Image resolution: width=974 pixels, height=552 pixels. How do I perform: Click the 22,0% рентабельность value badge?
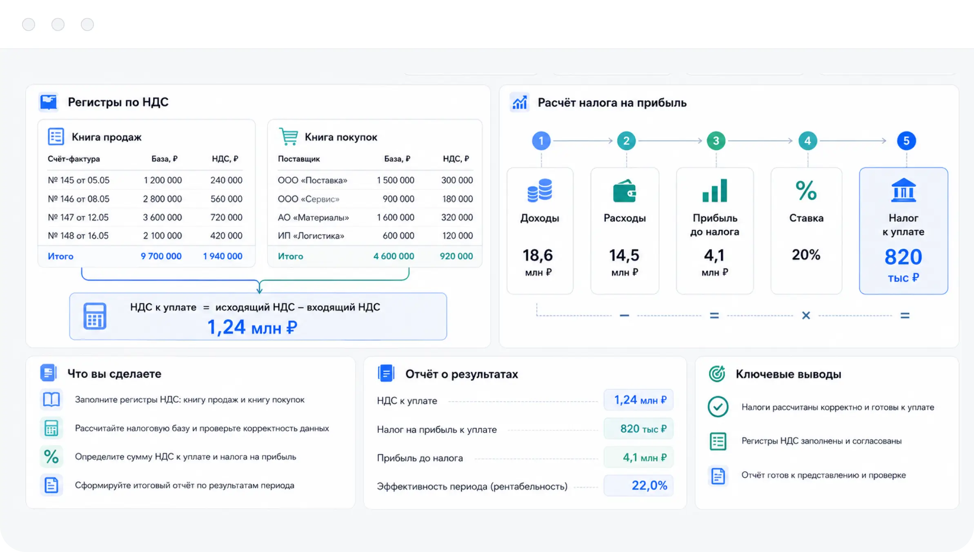[638, 486]
